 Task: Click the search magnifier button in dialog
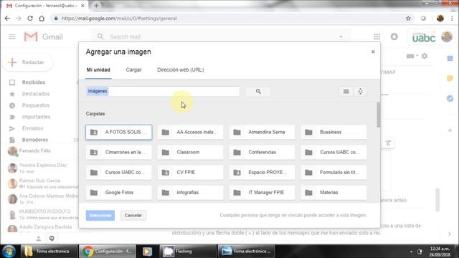coord(258,91)
